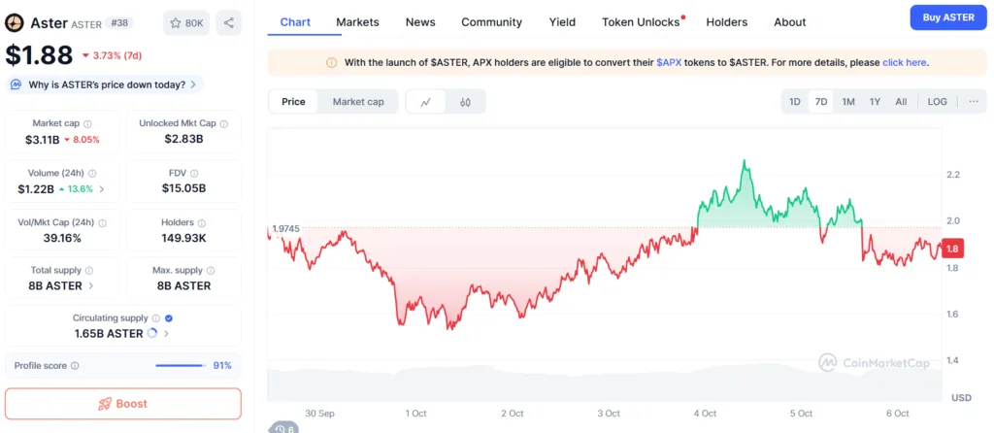Select the 1D time range
The width and height of the screenshot is (994, 433).
(x=794, y=102)
